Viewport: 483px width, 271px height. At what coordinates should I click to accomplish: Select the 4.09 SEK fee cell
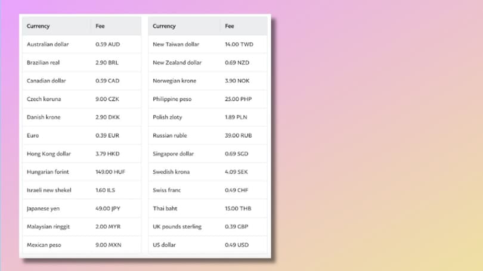coord(237,172)
